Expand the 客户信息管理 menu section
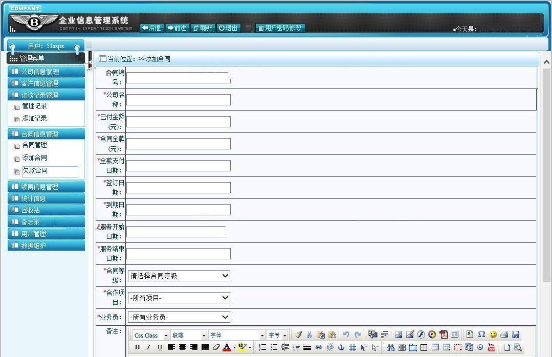 click(47, 83)
